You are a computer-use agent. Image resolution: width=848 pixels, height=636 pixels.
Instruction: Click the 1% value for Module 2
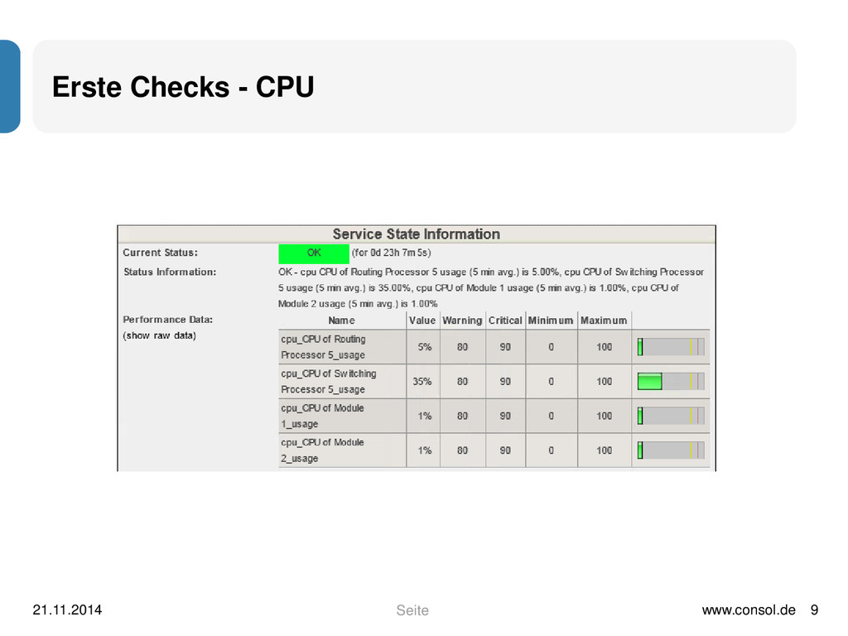coord(425,450)
